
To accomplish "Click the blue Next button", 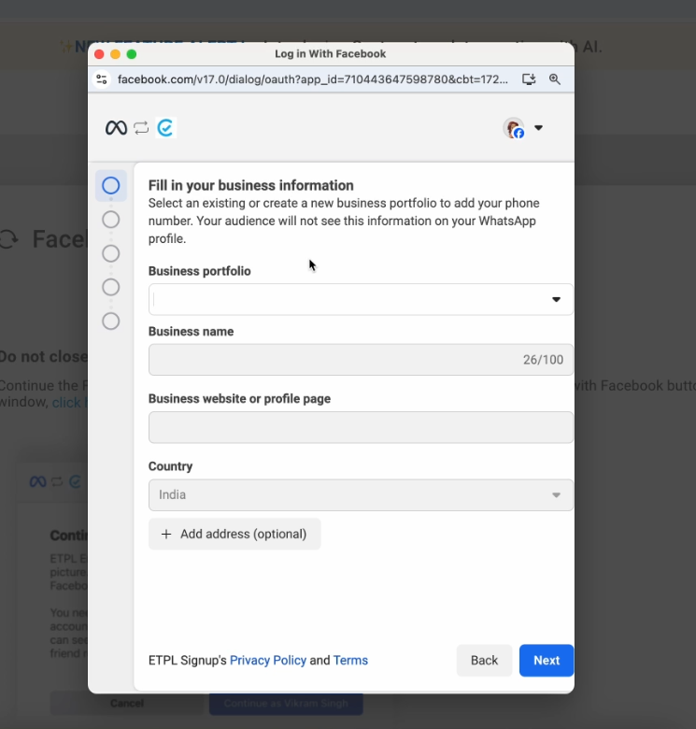I will click(547, 660).
